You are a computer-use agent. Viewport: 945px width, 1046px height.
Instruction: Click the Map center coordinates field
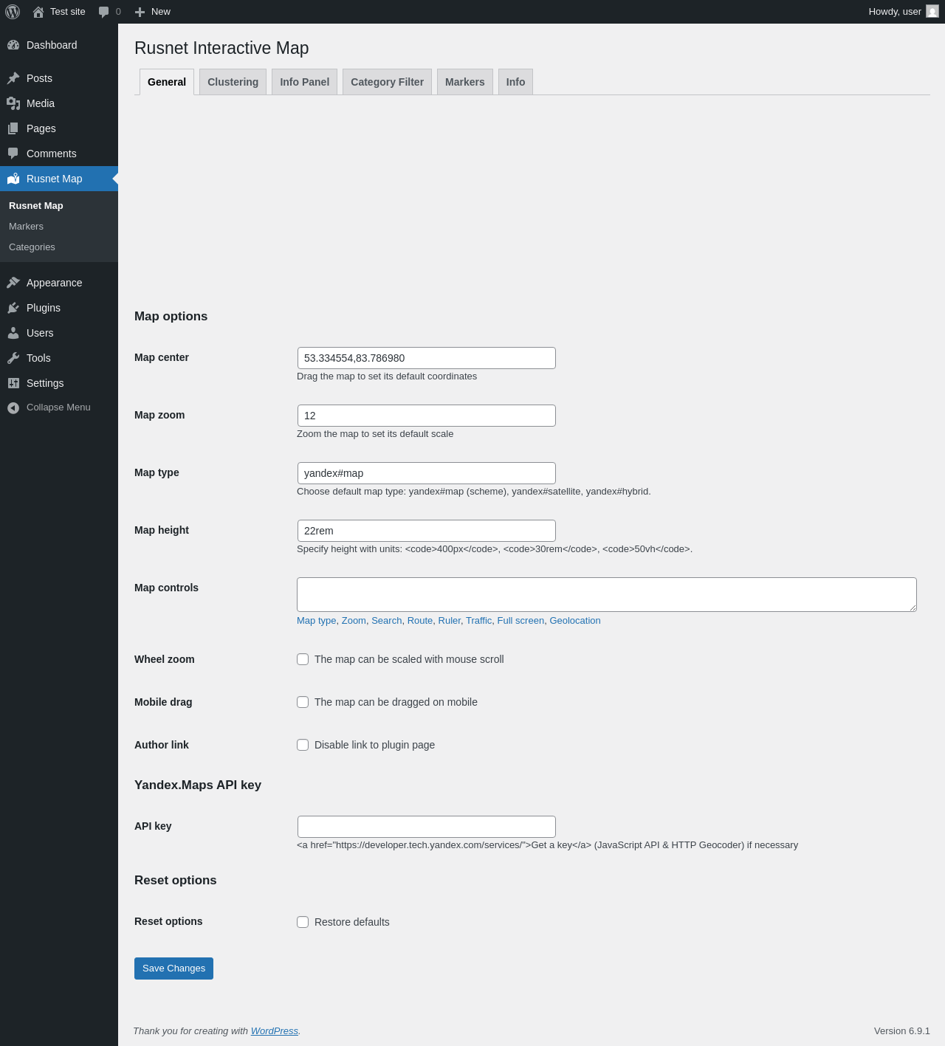[427, 358]
